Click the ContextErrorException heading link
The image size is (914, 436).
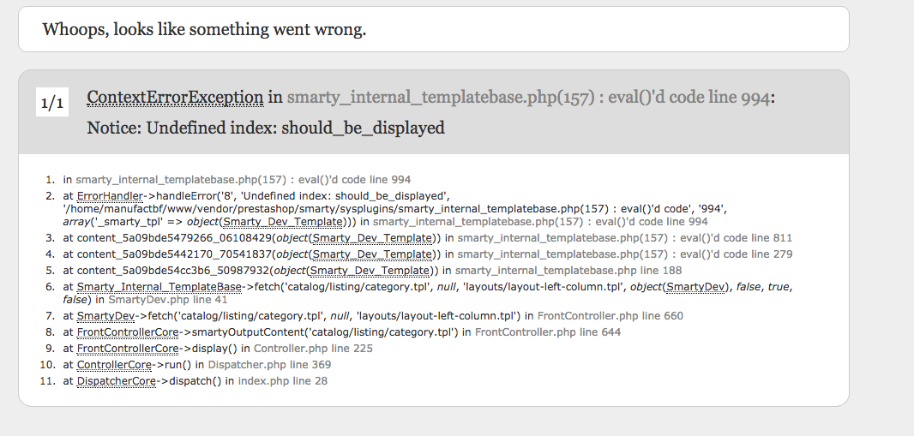175,97
